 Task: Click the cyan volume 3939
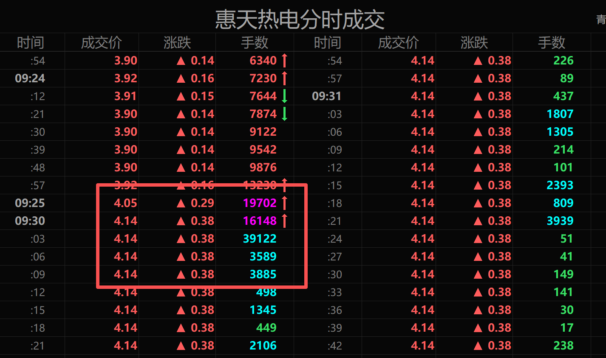[x=560, y=221]
